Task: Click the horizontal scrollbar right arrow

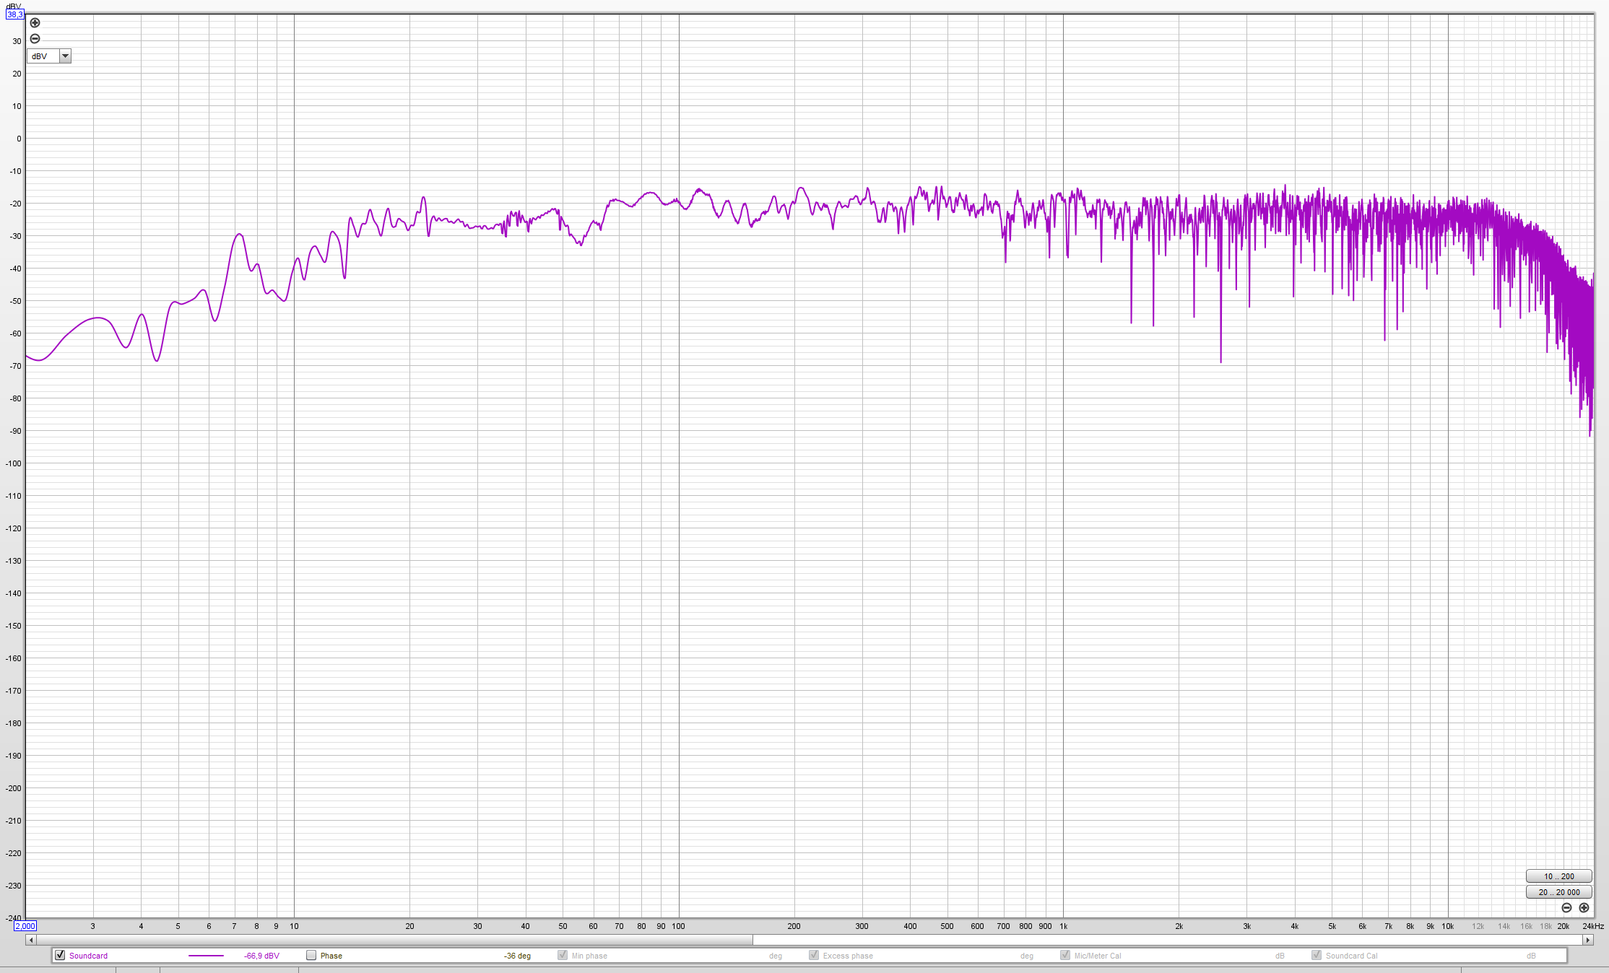Action: coord(1588,940)
